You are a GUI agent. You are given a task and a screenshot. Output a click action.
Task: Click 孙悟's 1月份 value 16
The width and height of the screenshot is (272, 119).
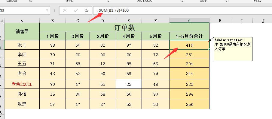click(x=52, y=94)
